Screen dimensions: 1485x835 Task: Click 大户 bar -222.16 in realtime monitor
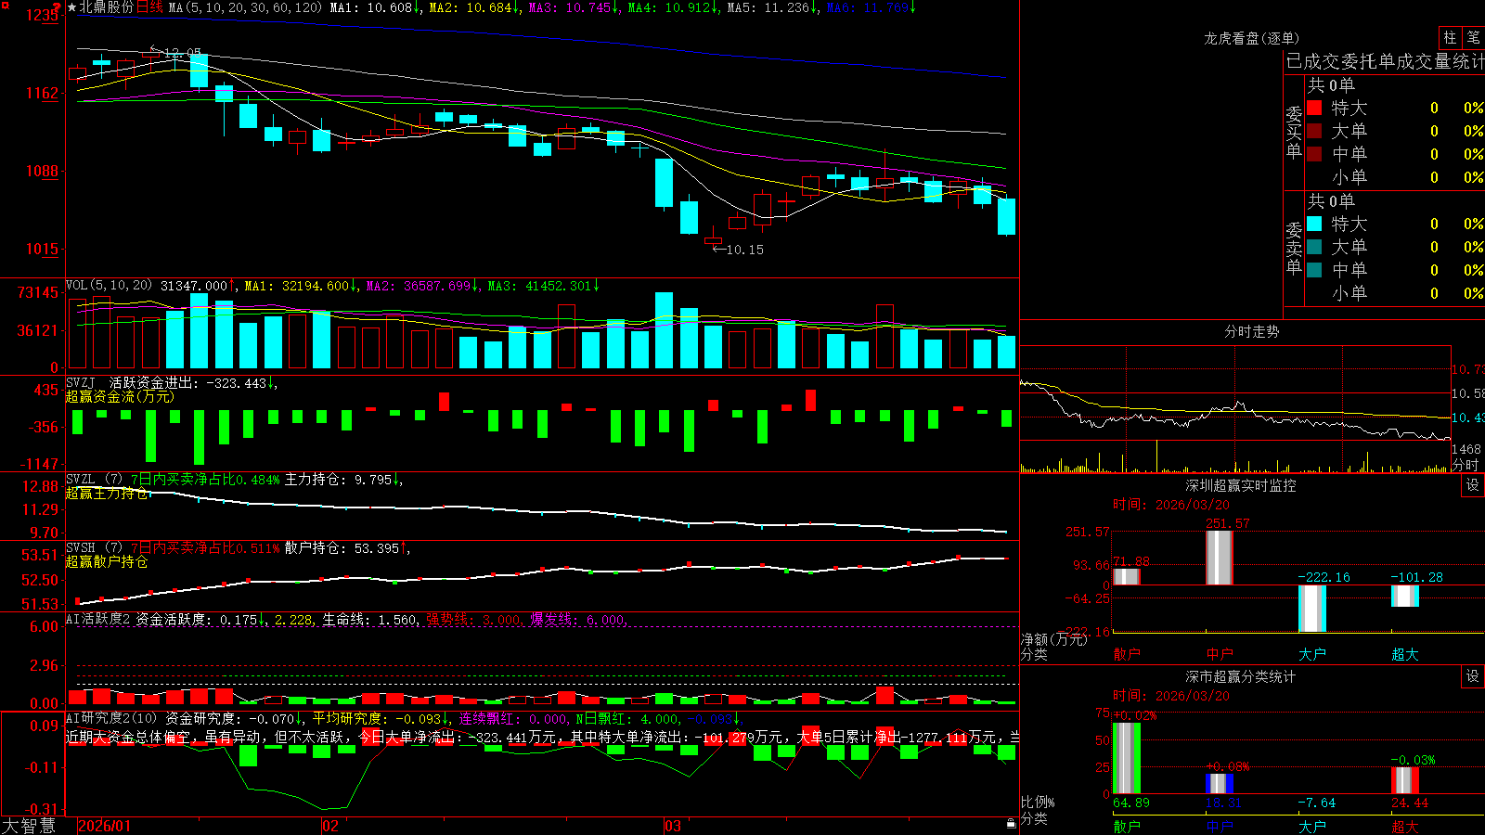1312,609
